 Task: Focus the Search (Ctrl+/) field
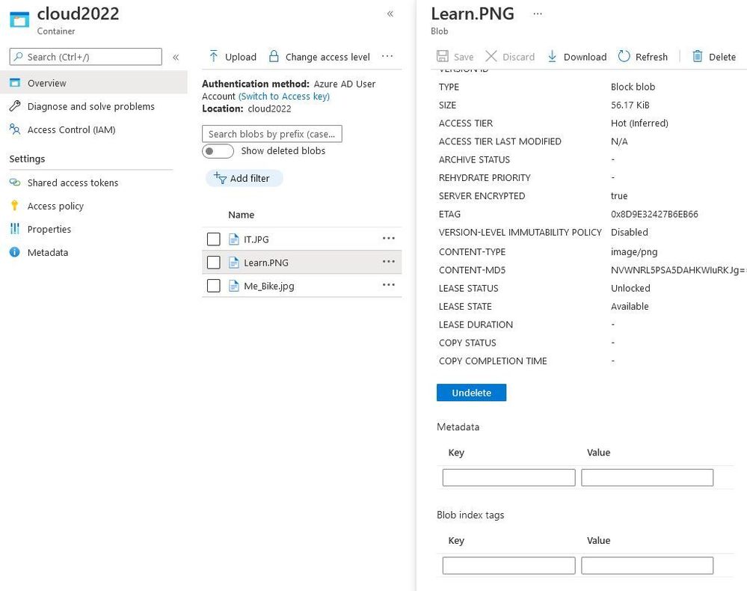click(x=86, y=57)
